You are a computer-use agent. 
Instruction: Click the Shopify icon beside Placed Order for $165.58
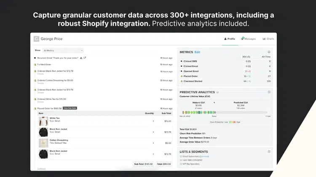(35, 108)
